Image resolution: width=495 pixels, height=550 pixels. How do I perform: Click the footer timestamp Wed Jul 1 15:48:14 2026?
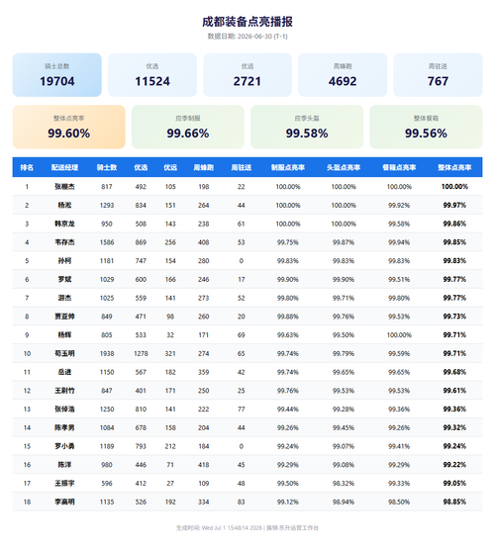click(x=232, y=528)
